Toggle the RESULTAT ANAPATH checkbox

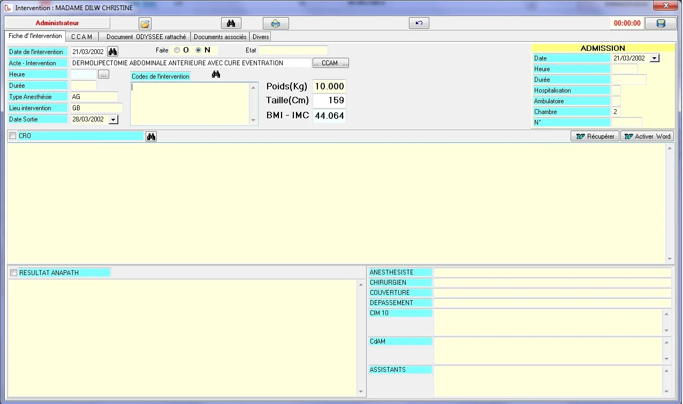click(14, 273)
